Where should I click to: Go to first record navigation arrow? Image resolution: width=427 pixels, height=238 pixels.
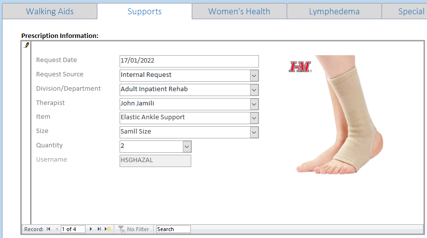click(x=48, y=229)
